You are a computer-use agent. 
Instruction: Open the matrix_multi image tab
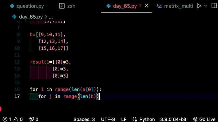pos(175,6)
